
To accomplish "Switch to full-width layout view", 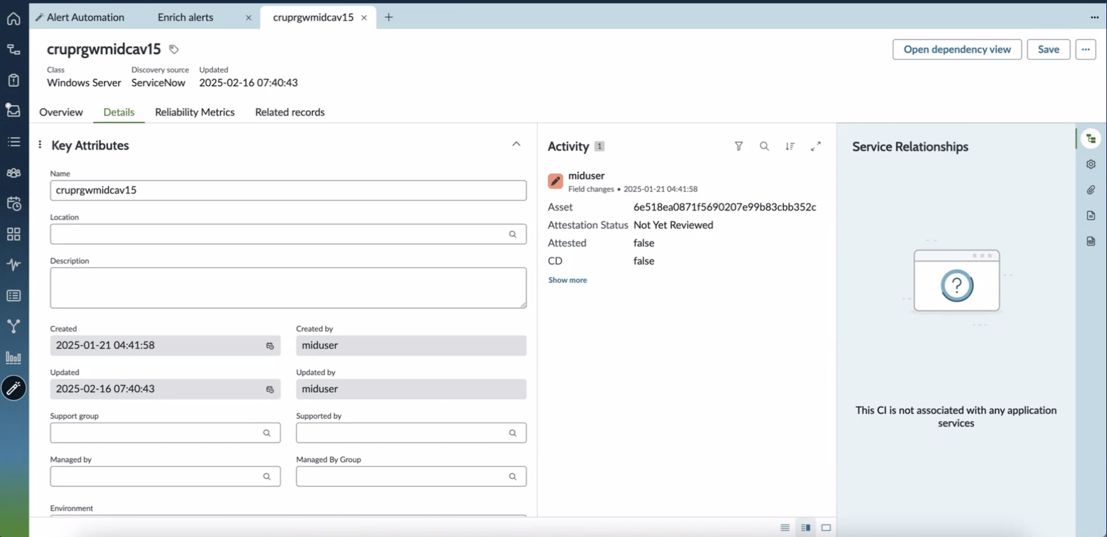I will (826, 528).
